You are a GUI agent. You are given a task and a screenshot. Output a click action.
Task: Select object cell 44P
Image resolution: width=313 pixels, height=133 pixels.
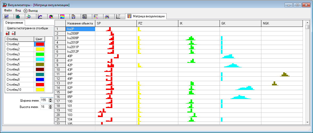tap(80, 74)
